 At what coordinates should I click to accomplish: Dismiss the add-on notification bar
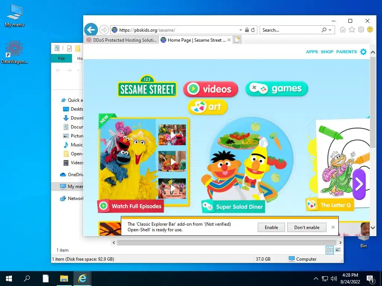coord(333,227)
